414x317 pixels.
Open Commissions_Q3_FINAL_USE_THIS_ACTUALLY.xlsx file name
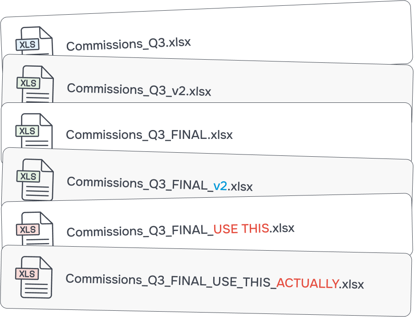(215, 281)
